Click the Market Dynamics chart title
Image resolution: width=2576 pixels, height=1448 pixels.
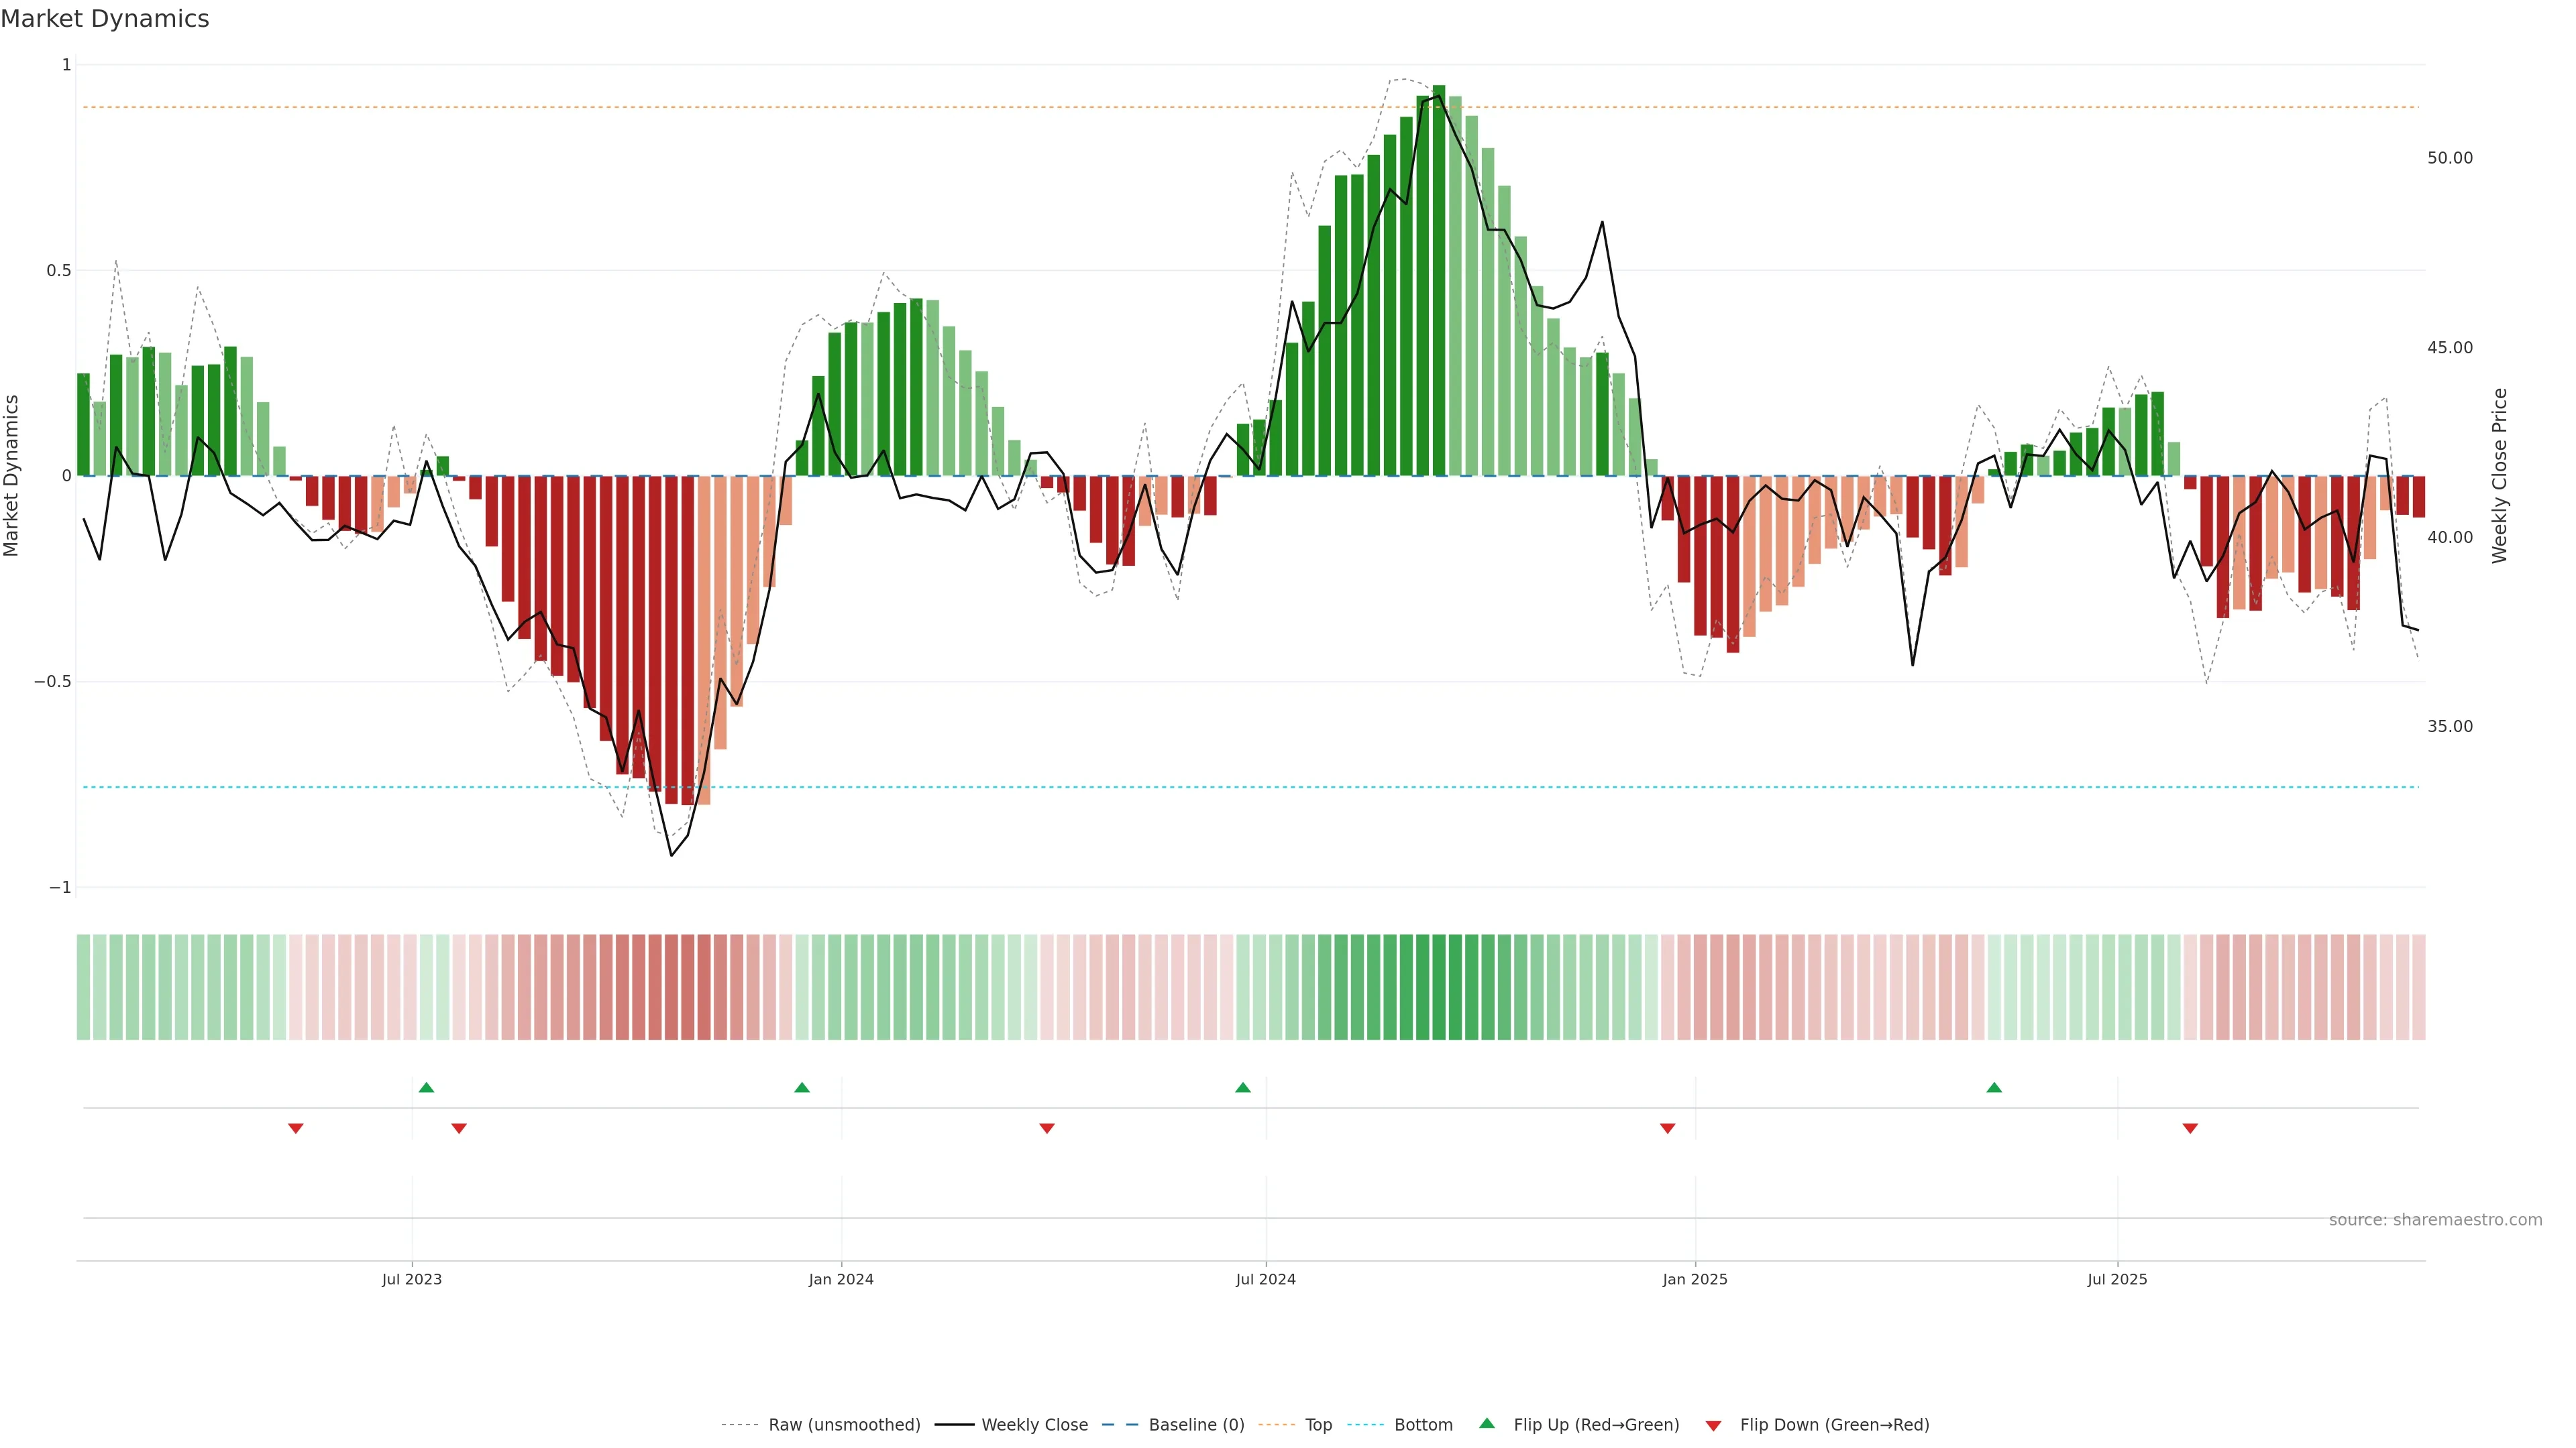(105, 19)
